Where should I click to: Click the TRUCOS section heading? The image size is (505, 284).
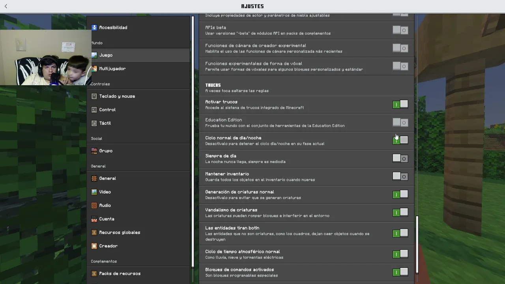coord(213,85)
